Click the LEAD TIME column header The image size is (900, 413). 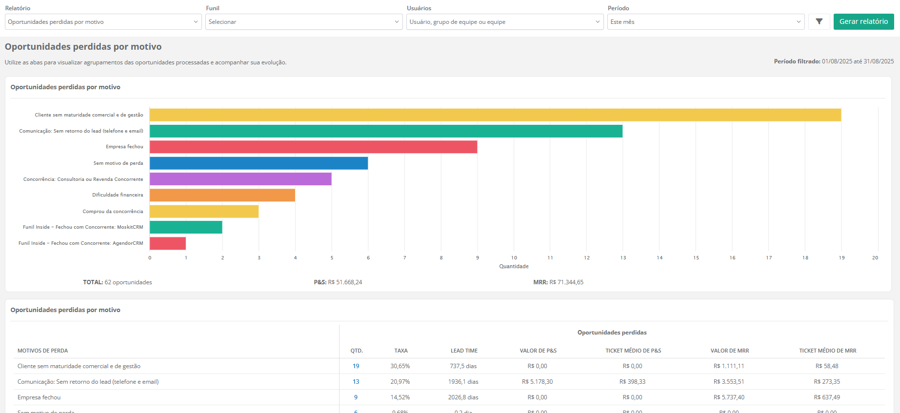point(464,351)
